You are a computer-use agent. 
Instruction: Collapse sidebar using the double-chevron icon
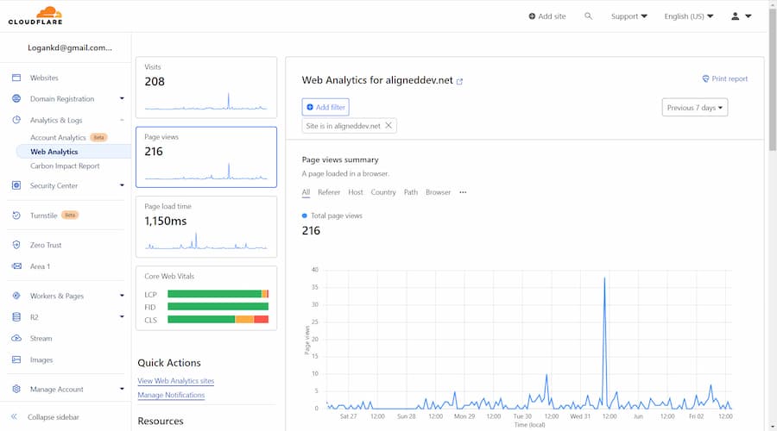click(x=15, y=417)
